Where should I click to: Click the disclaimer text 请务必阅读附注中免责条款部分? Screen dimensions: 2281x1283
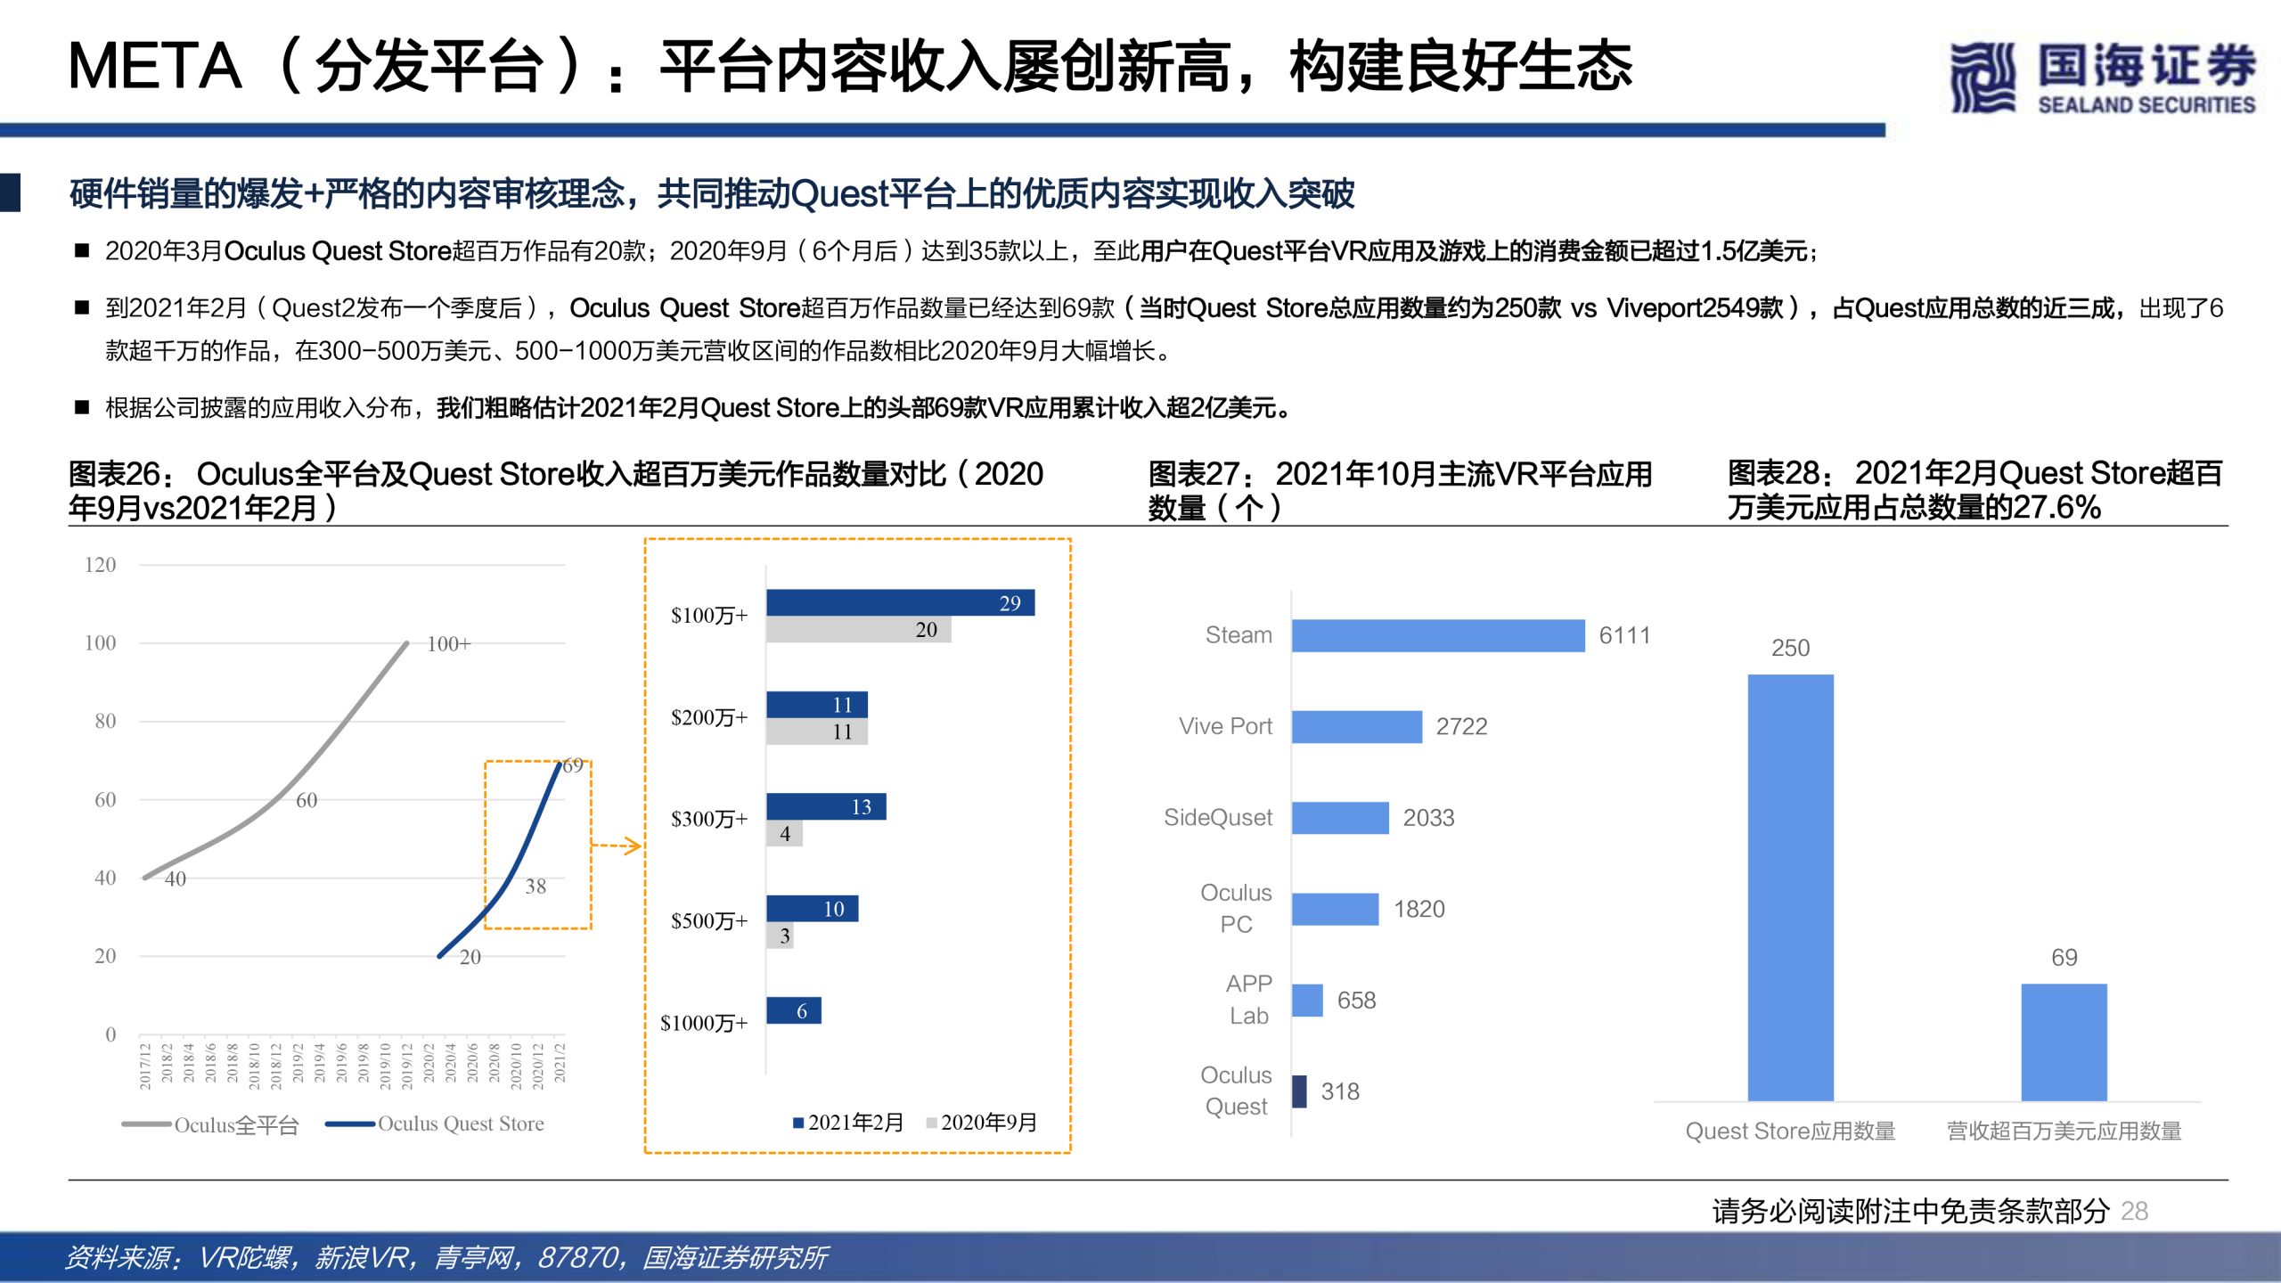1911,1211
